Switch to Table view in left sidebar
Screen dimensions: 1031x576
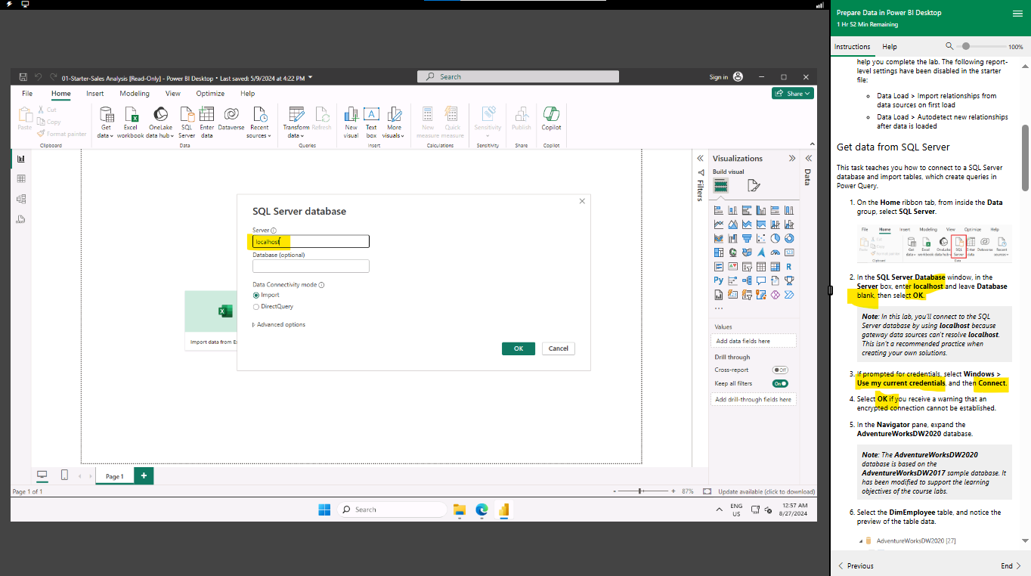click(x=21, y=179)
